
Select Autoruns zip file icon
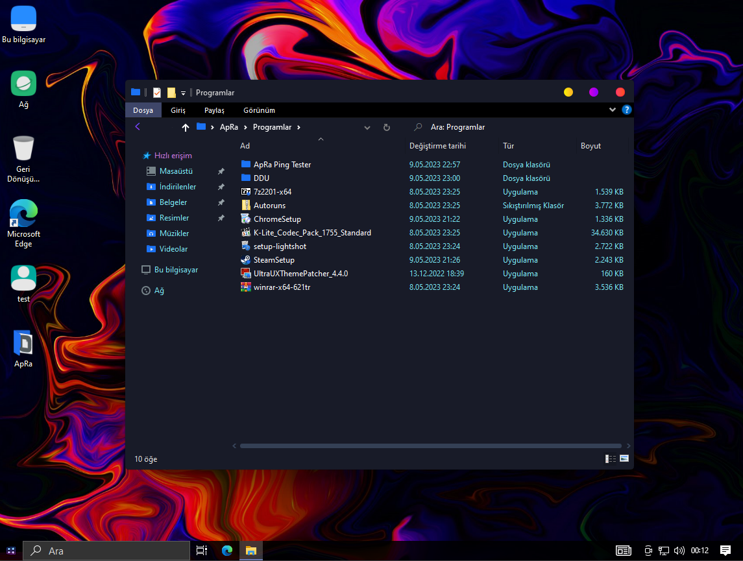point(245,205)
